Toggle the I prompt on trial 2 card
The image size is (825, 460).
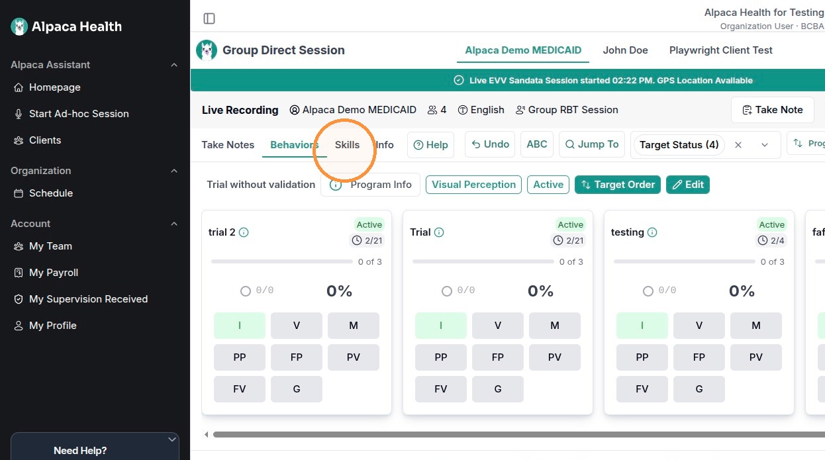coord(240,326)
